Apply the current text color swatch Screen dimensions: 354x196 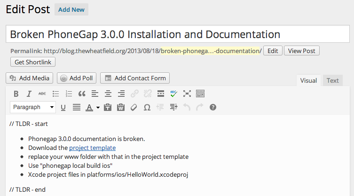point(89,107)
